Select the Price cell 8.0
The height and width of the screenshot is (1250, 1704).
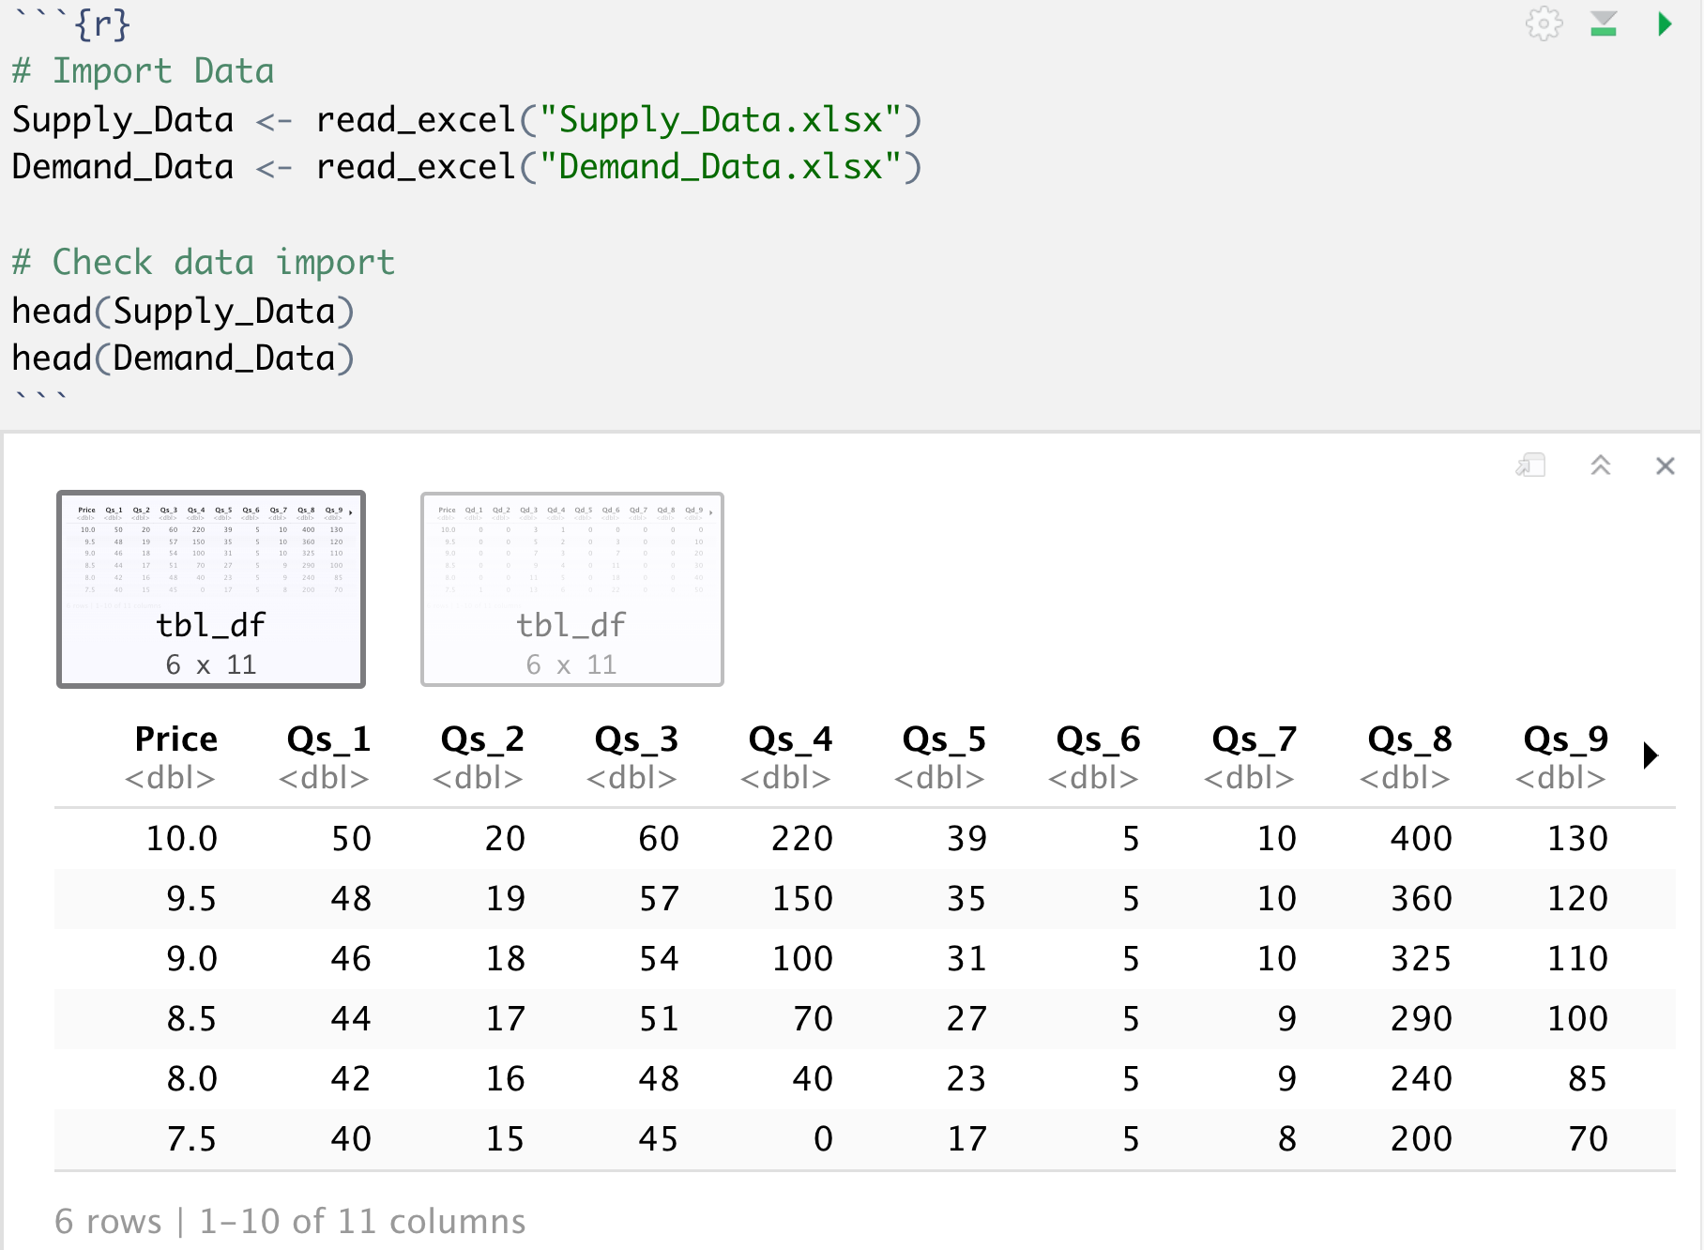[191, 1078]
